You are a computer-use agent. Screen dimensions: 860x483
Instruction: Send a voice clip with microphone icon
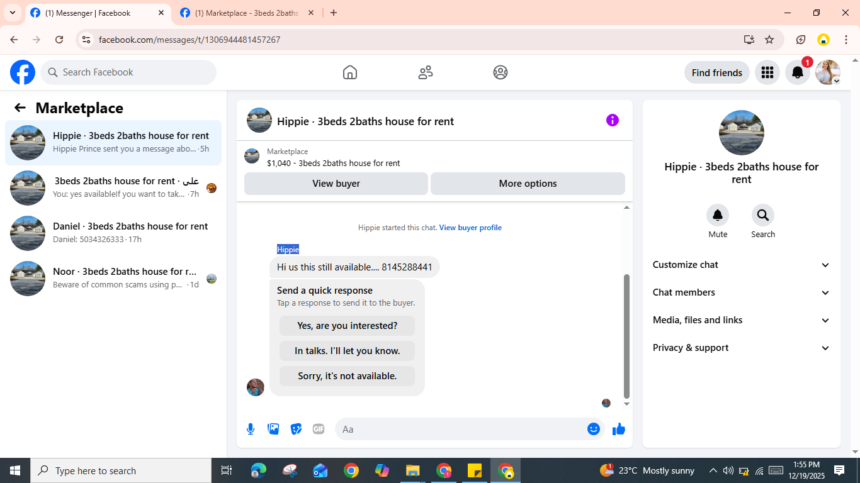(x=251, y=429)
